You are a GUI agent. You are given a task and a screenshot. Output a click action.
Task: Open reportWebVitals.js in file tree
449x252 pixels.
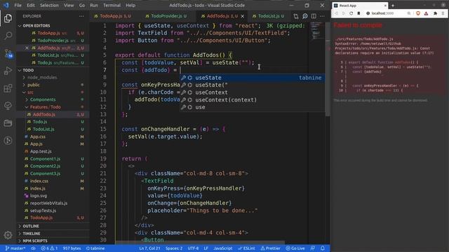tap(48, 203)
